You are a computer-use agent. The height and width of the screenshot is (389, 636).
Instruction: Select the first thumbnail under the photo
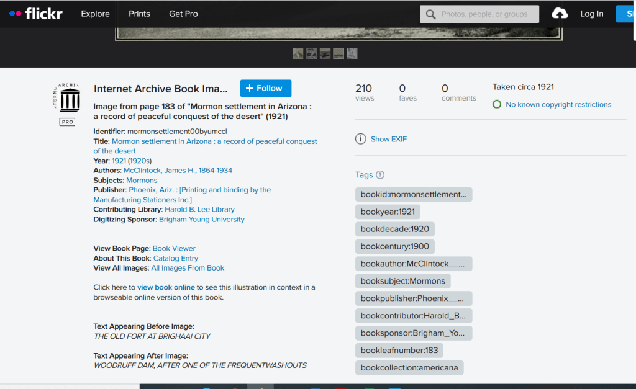298,53
